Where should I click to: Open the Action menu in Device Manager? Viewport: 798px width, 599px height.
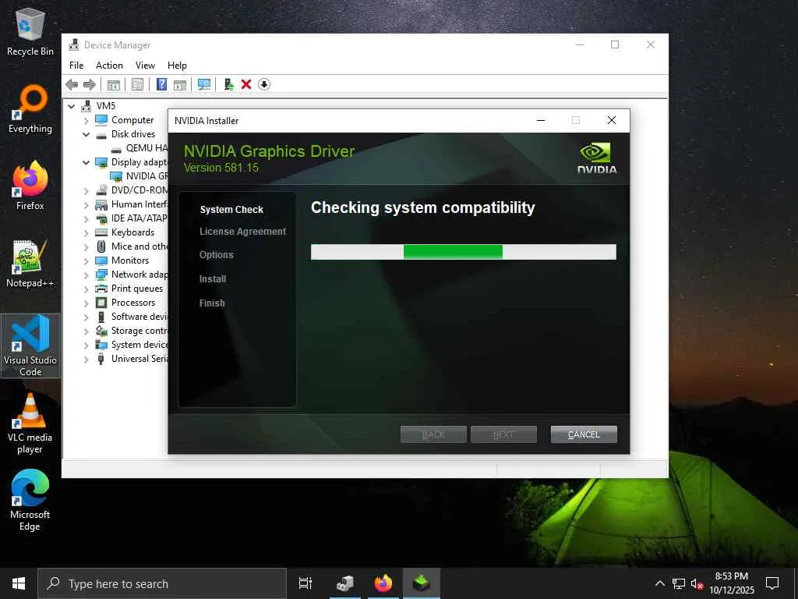pyautogui.click(x=109, y=66)
